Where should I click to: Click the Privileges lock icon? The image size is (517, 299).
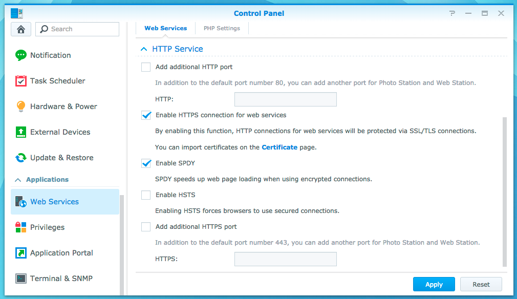point(21,227)
